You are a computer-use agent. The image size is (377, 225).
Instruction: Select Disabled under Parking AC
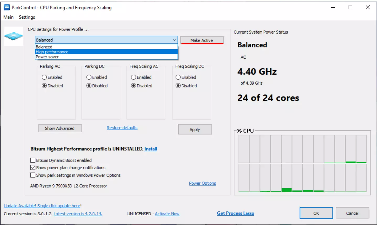click(x=52, y=86)
